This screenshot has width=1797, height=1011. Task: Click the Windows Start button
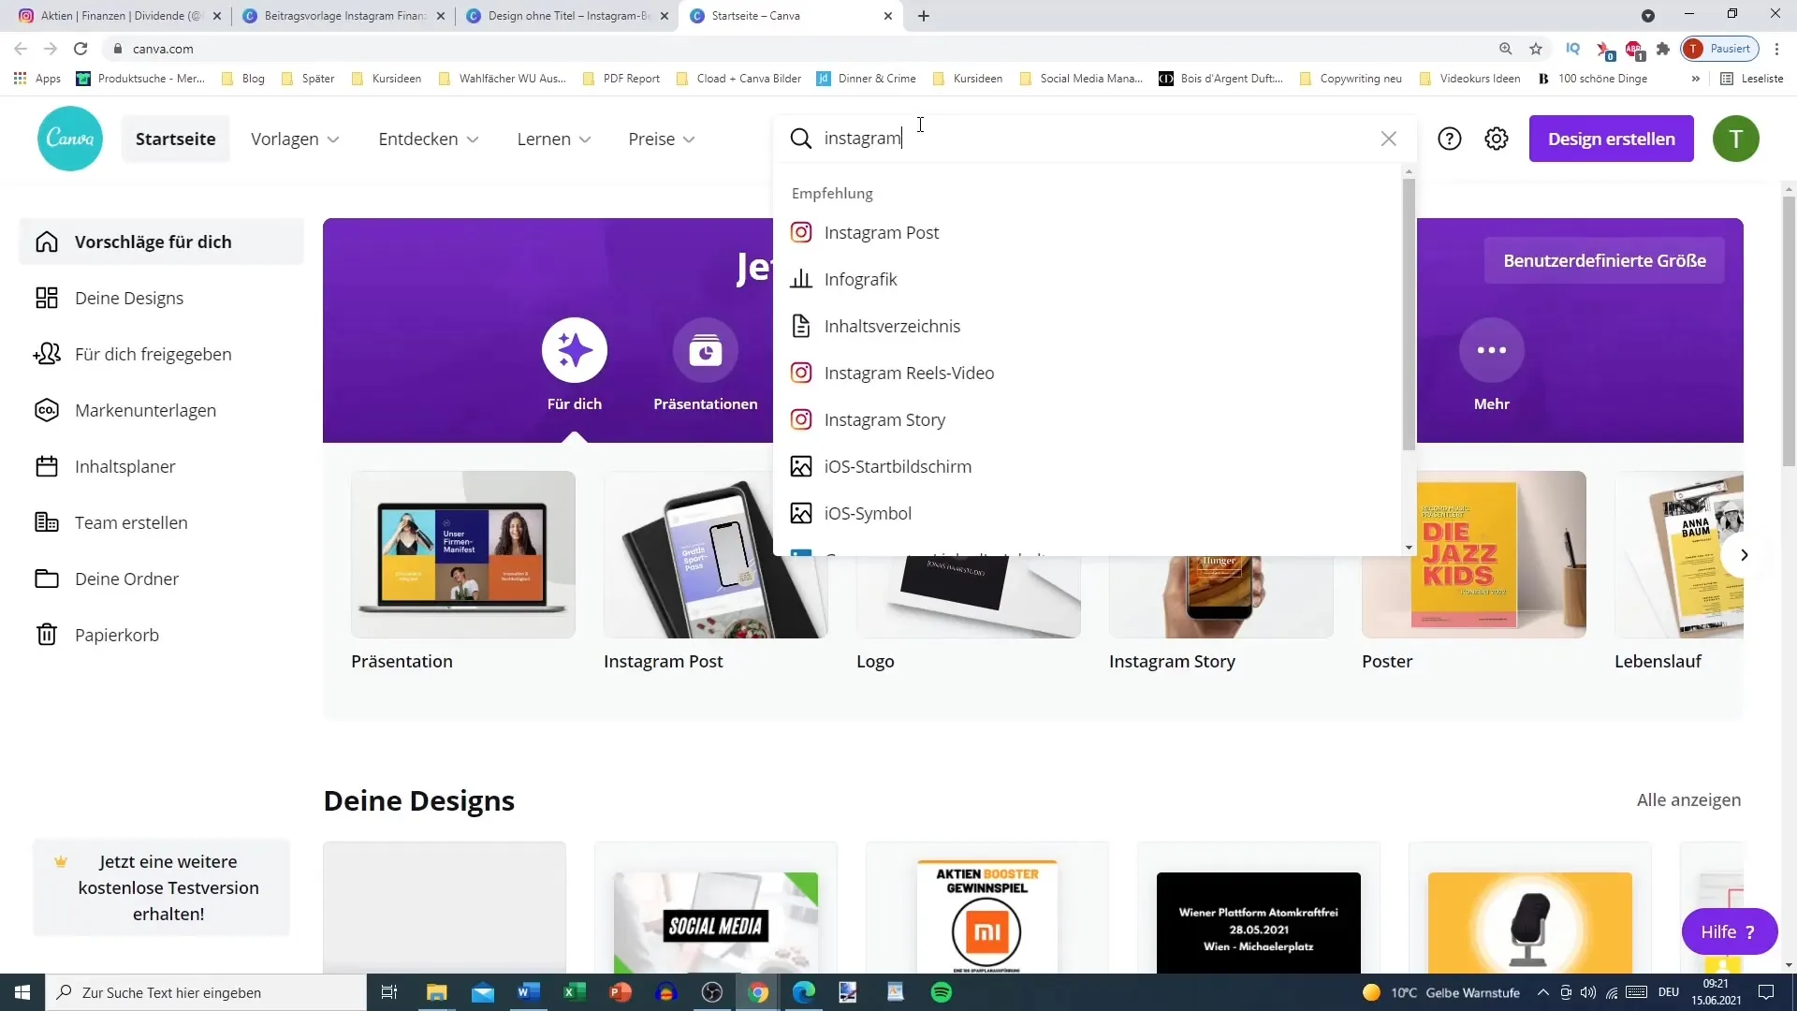tap(22, 992)
